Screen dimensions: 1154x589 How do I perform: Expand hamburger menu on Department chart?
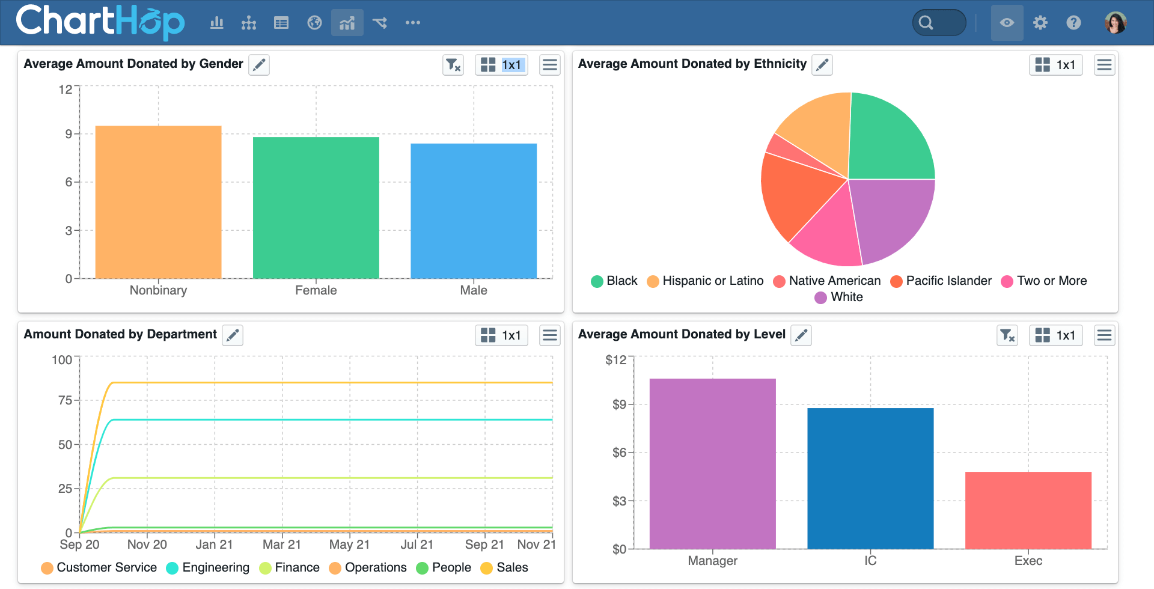[550, 335]
